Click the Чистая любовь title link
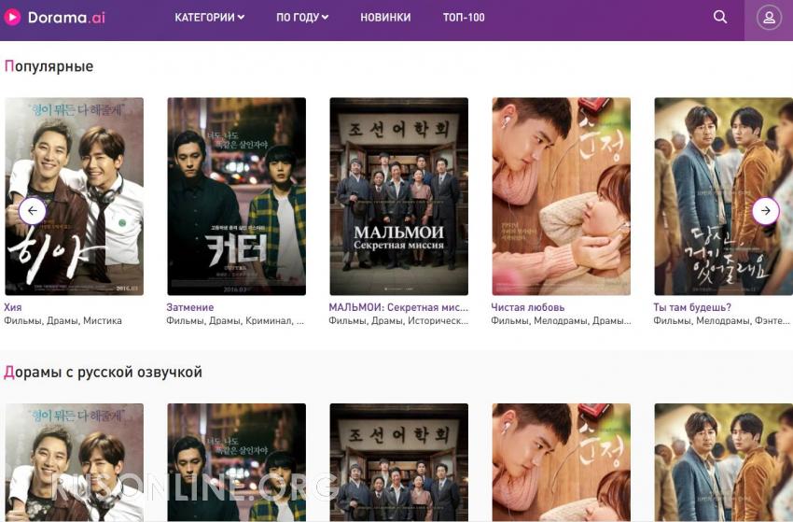The image size is (793, 522). pos(527,307)
